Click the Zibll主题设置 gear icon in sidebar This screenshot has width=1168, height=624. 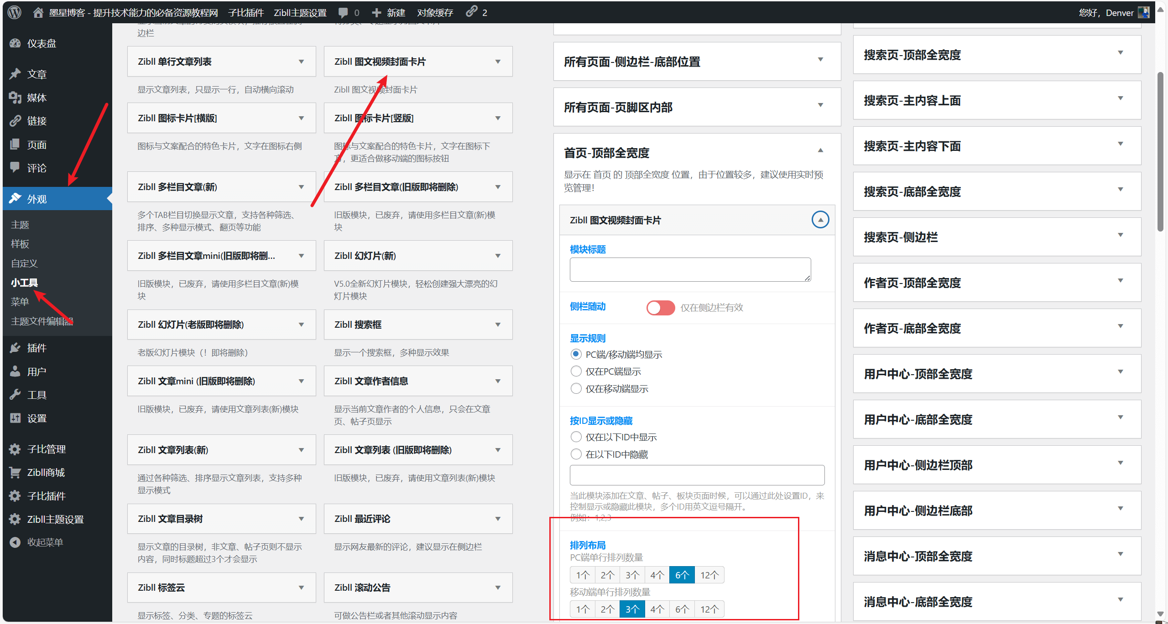click(15, 519)
